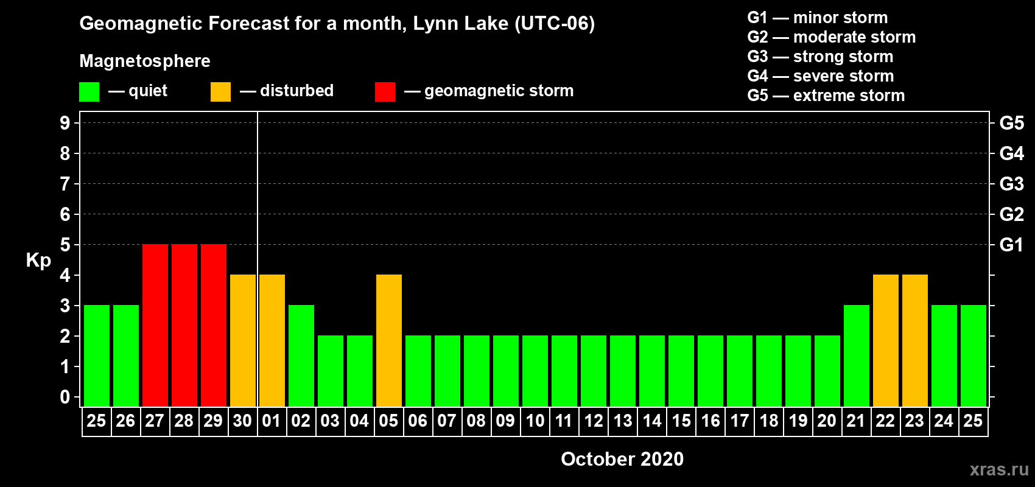Click the date label 20
This screenshot has height=487, width=1035.
[827, 421]
